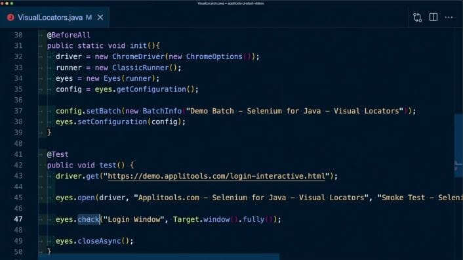
Task: Click the ClassicRunner class name
Action: [140, 68]
